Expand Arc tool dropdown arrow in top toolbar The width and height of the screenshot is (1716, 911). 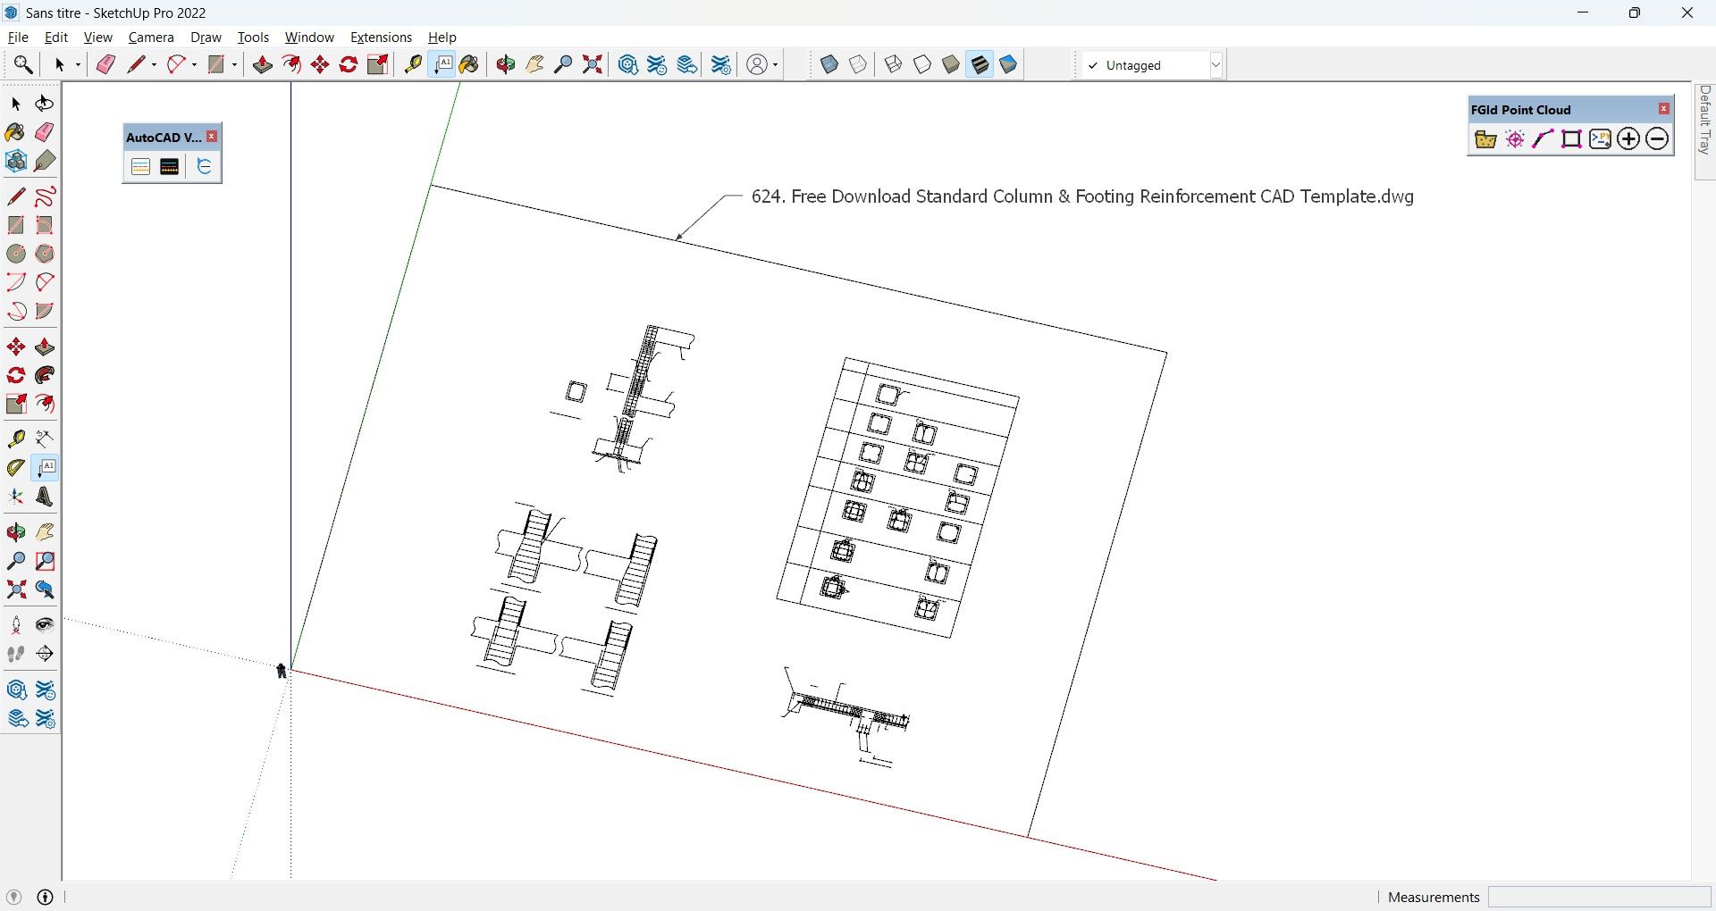[195, 64]
